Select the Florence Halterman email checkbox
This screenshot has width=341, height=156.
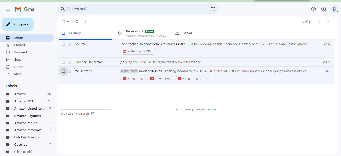pyautogui.click(x=63, y=62)
